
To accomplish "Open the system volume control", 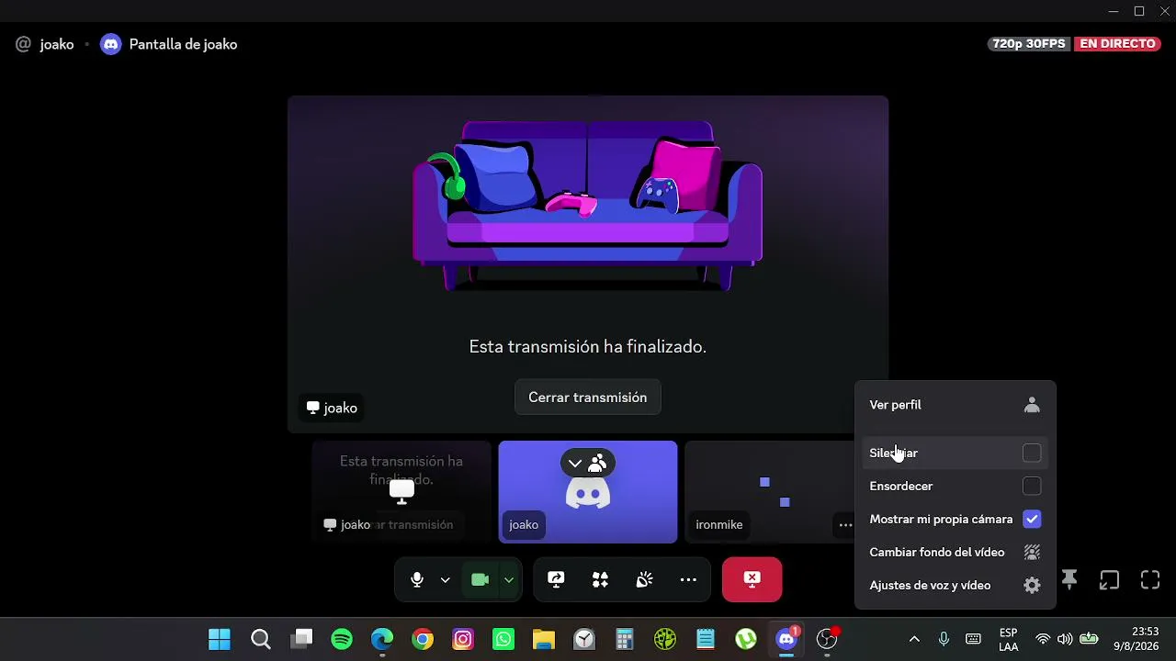I will 1065,639.
